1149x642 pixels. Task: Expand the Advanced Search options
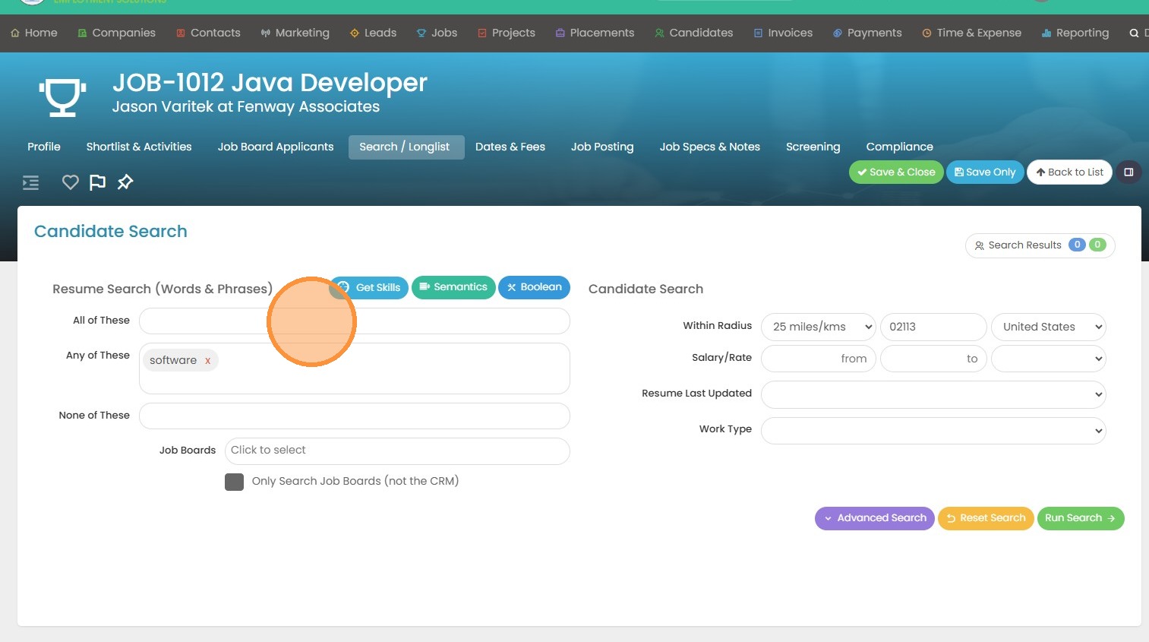tap(874, 518)
